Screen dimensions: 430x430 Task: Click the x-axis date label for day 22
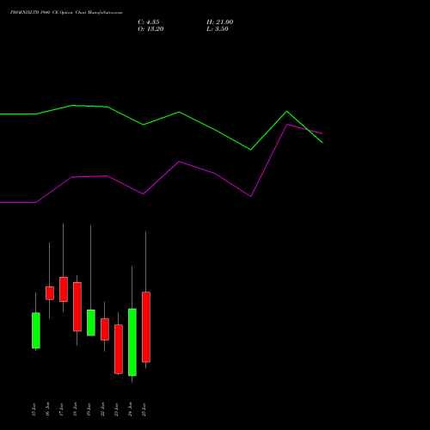(x=102, y=409)
